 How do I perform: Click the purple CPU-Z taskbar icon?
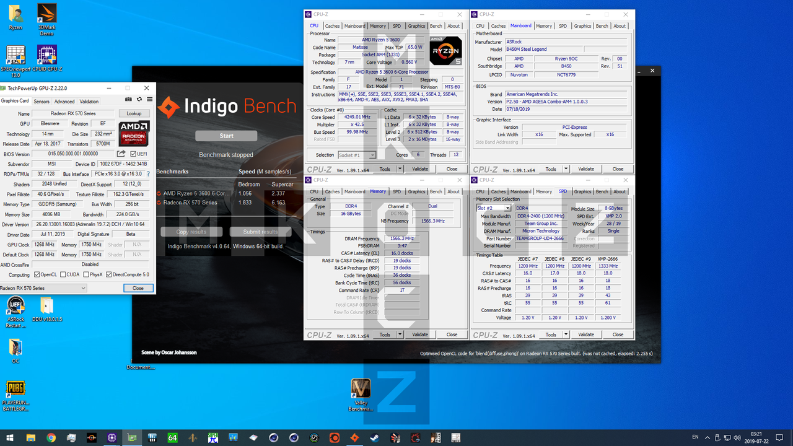(x=112, y=437)
